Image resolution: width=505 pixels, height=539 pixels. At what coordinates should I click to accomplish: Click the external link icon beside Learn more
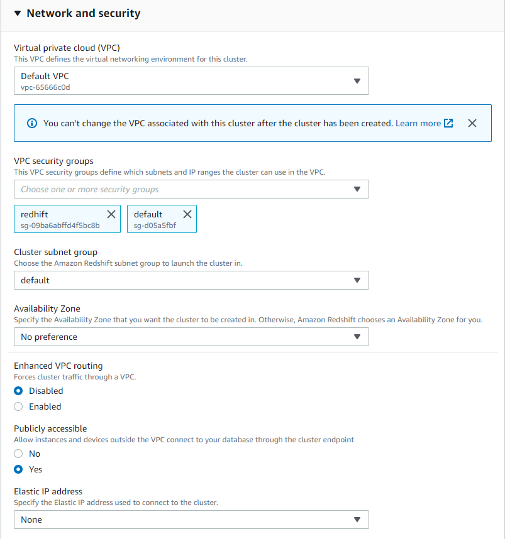click(448, 123)
